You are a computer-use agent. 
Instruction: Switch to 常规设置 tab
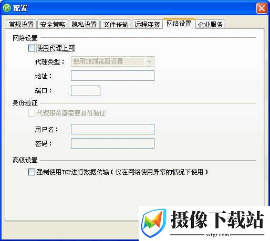pyautogui.click(x=22, y=24)
